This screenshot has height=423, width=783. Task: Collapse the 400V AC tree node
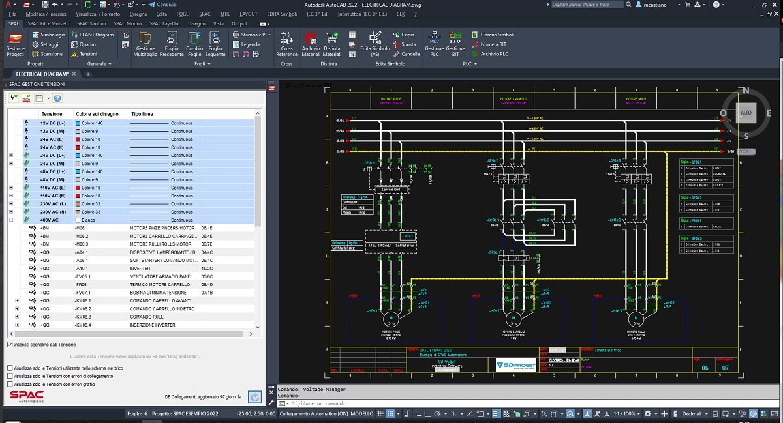pyautogui.click(x=11, y=220)
